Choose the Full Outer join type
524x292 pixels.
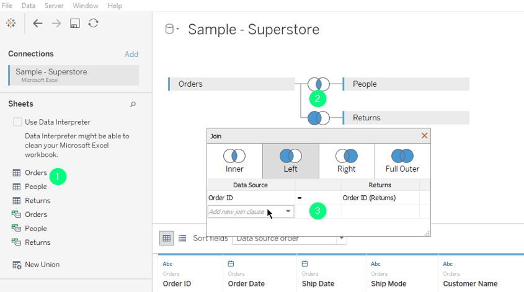coord(402,161)
